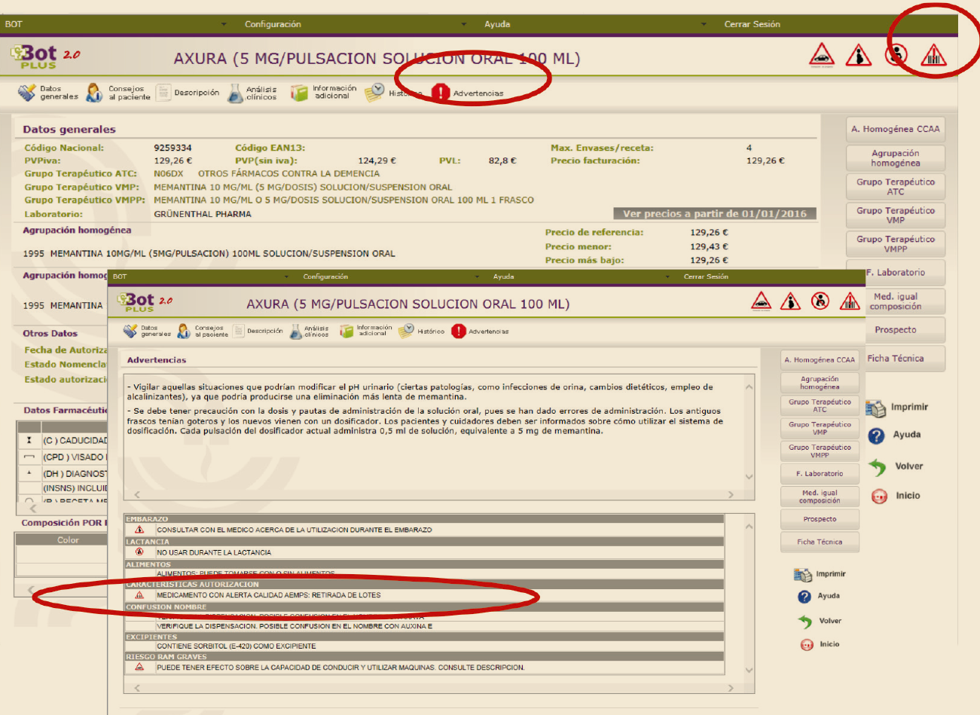The width and height of the screenshot is (980, 715).
Task: Click the pregnancy warning icon in front window header
Action: click(x=790, y=301)
